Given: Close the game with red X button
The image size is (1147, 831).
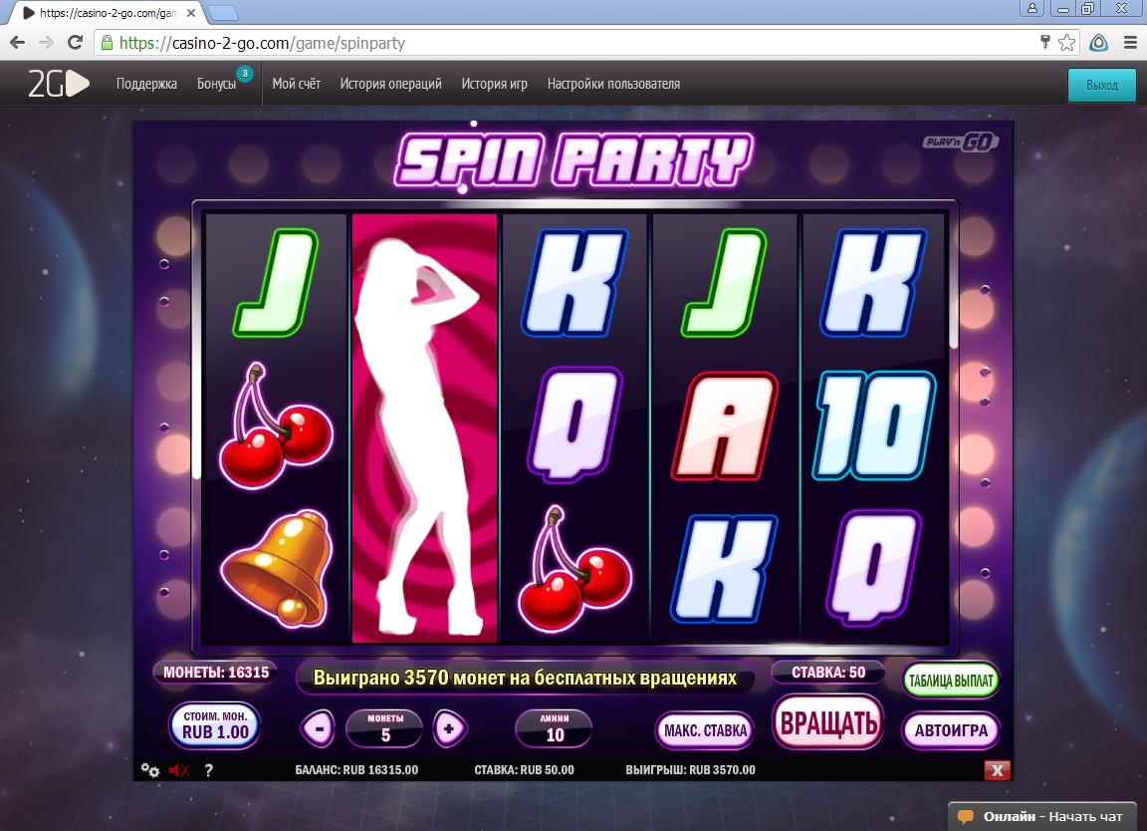Looking at the screenshot, I should pyautogui.click(x=997, y=769).
